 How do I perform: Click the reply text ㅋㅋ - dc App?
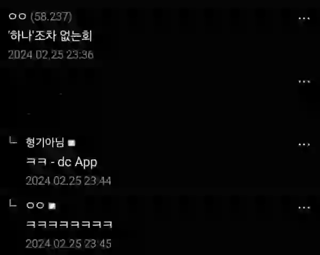coord(62,162)
